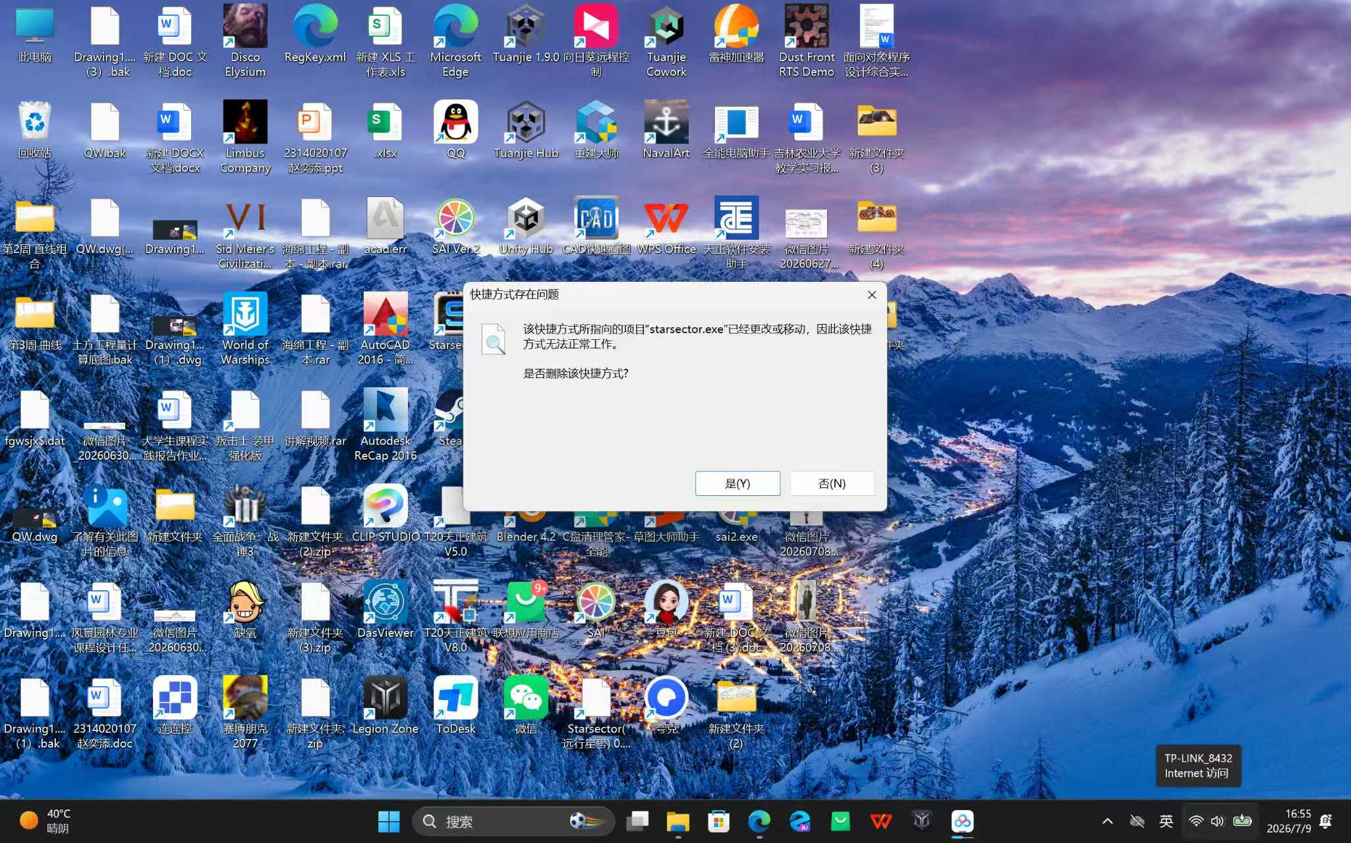The image size is (1351, 843).
Task: Open the 此电脑 desktop icon
Action: coord(34,35)
